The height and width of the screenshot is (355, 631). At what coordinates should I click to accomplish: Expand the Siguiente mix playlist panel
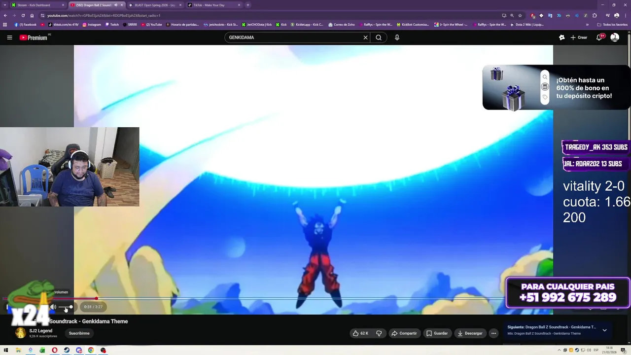tap(604, 330)
